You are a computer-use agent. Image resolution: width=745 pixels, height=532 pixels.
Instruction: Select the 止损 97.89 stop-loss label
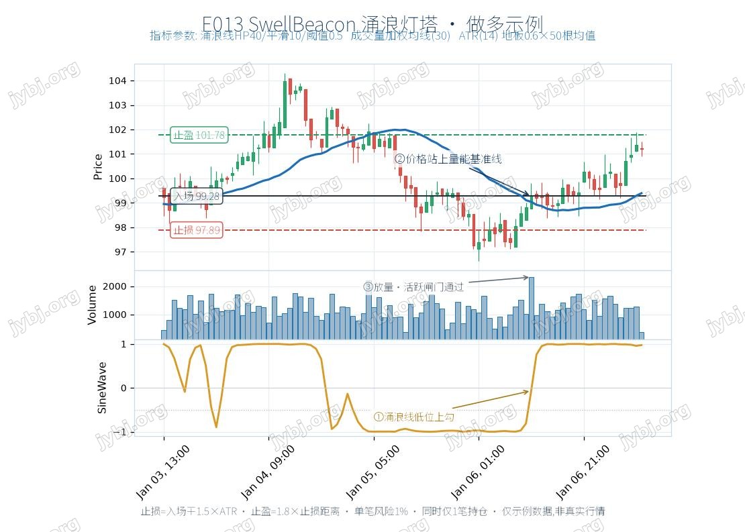pyautogui.click(x=197, y=230)
